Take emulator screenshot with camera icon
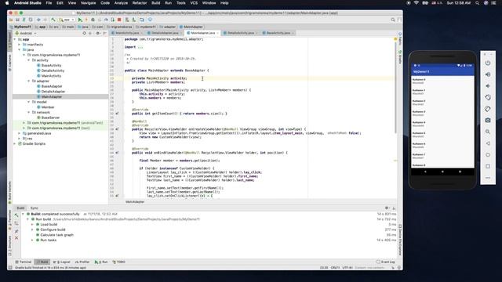The height and width of the screenshot is (282, 502). [488, 121]
